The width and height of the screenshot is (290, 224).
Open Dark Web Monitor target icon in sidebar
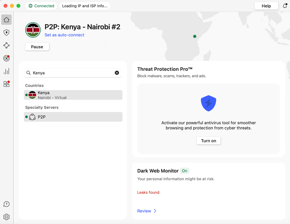pos(7,58)
